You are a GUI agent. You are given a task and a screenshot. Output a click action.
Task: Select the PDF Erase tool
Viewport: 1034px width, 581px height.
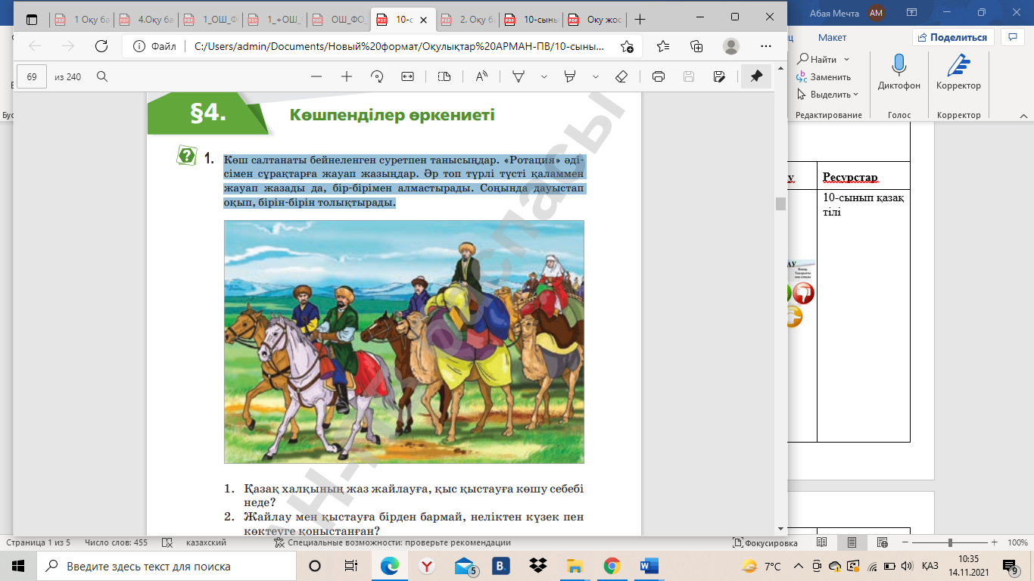[x=621, y=76]
